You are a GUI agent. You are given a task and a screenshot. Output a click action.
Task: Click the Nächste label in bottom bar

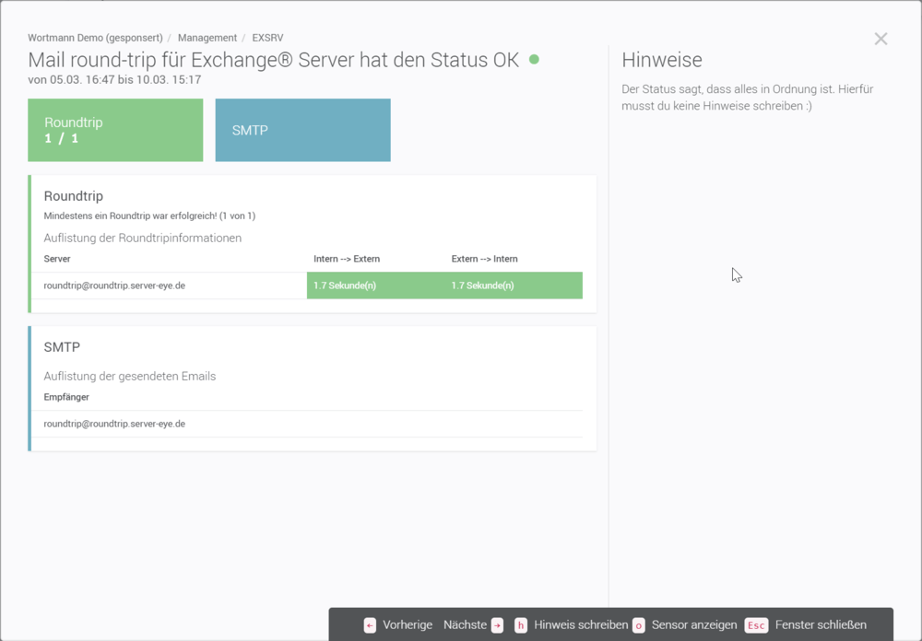(465, 625)
